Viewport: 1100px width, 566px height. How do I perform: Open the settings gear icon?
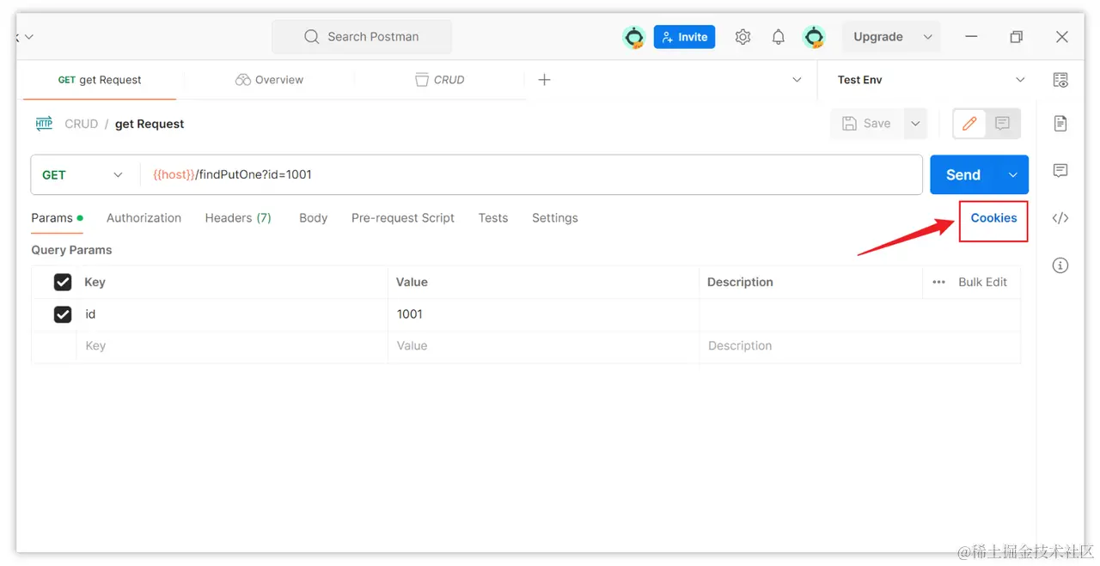tap(742, 37)
